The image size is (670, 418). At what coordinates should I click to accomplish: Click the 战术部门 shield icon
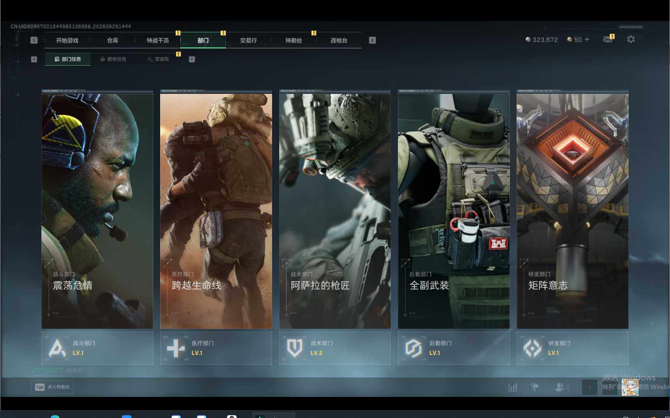(x=295, y=348)
